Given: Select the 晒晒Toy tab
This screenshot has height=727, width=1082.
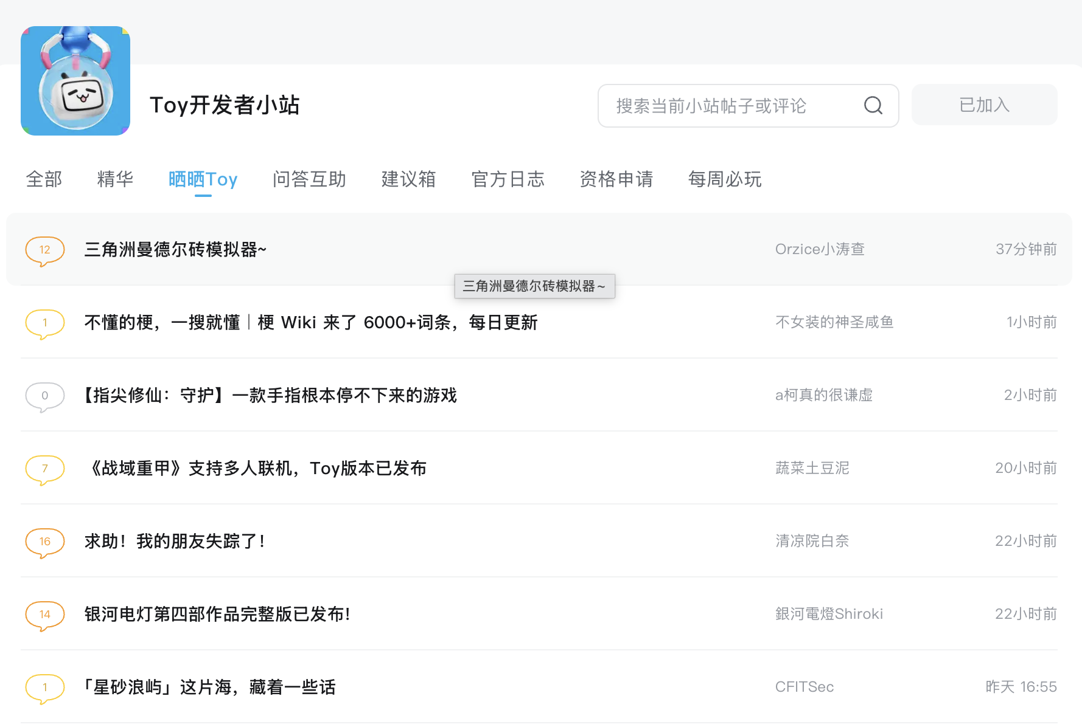Looking at the screenshot, I should tap(203, 179).
